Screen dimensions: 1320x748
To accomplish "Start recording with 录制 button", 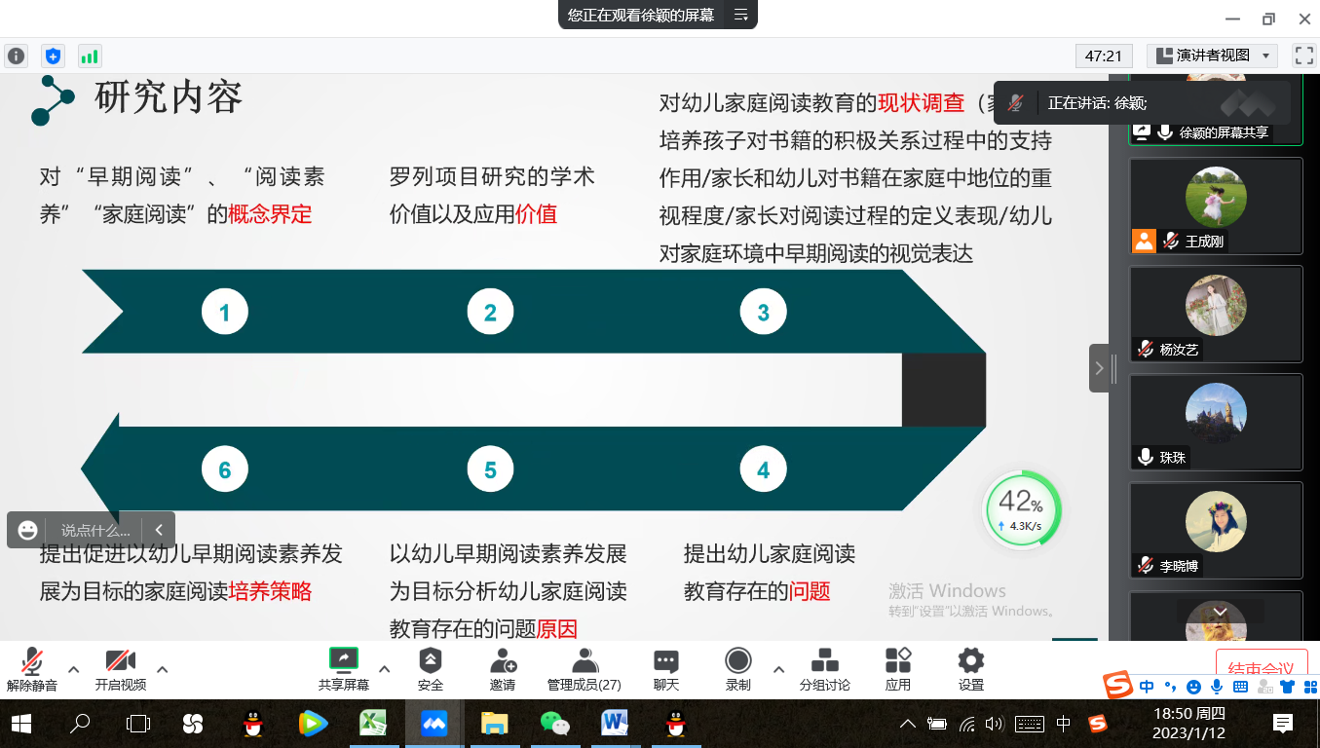I will tap(738, 668).
